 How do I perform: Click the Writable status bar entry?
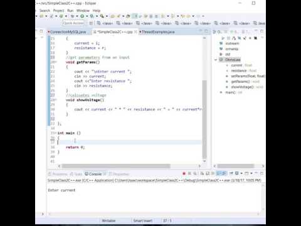click(x=108, y=220)
